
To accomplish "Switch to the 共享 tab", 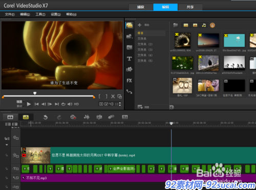I will [190, 7].
